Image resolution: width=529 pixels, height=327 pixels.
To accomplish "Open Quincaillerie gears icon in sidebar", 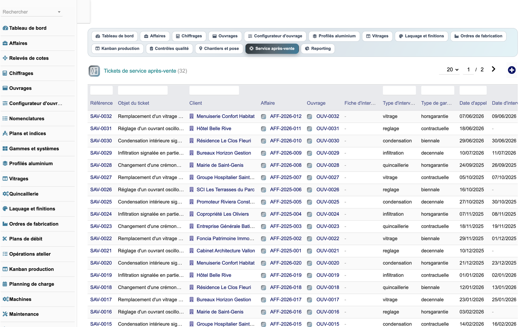I will click(5, 194).
